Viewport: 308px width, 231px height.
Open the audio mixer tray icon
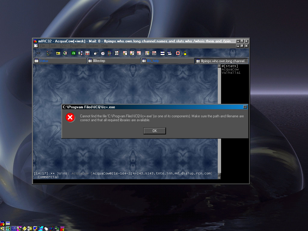tap(8, 229)
